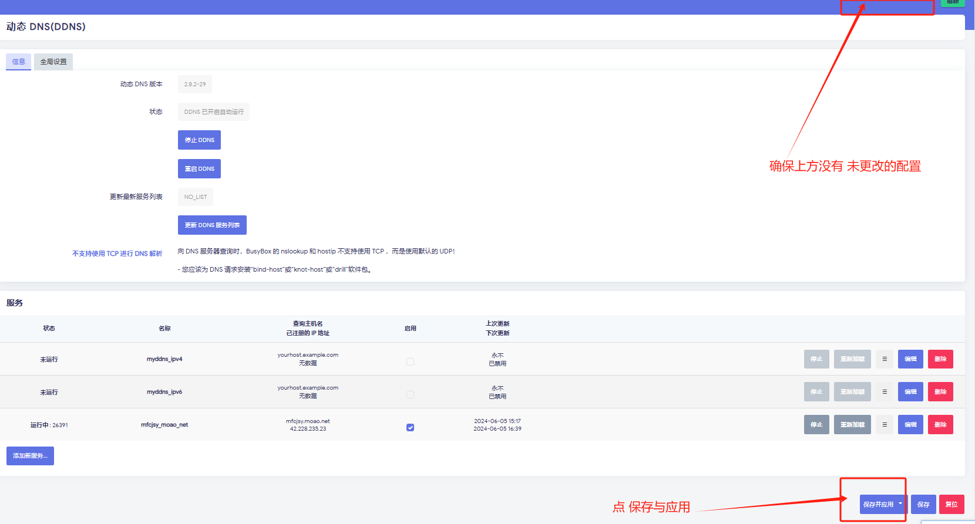
Task: Click next update 2024-06-05 16:39
Action: (x=497, y=429)
